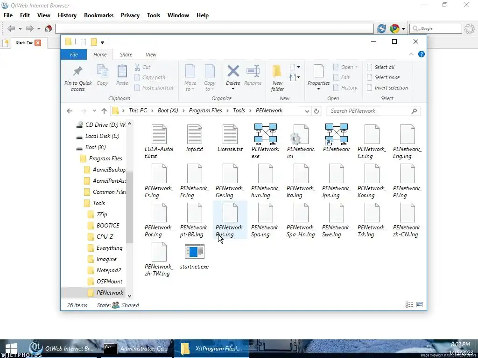Screen dimensions: 478x358
Task: Click the Properties ribbon icon
Action: pyautogui.click(x=318, y=71)
